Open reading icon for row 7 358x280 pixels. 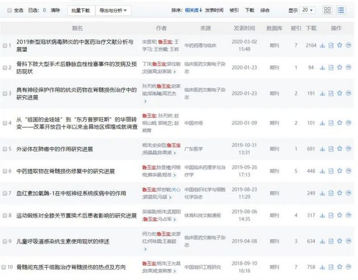tap(331, 193)
